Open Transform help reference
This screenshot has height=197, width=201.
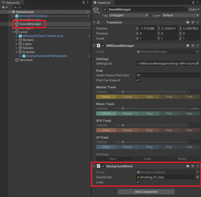point(188,22)
